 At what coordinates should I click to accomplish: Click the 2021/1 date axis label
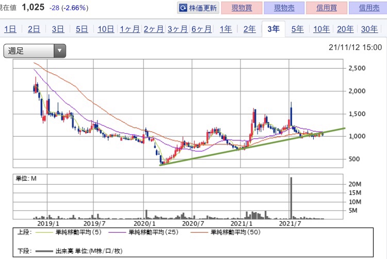(241, 224)
